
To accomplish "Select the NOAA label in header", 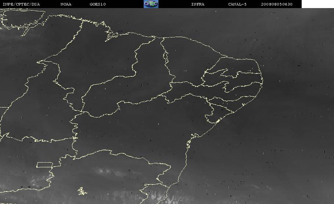I will pyautogui.click(x=66, y=4).
